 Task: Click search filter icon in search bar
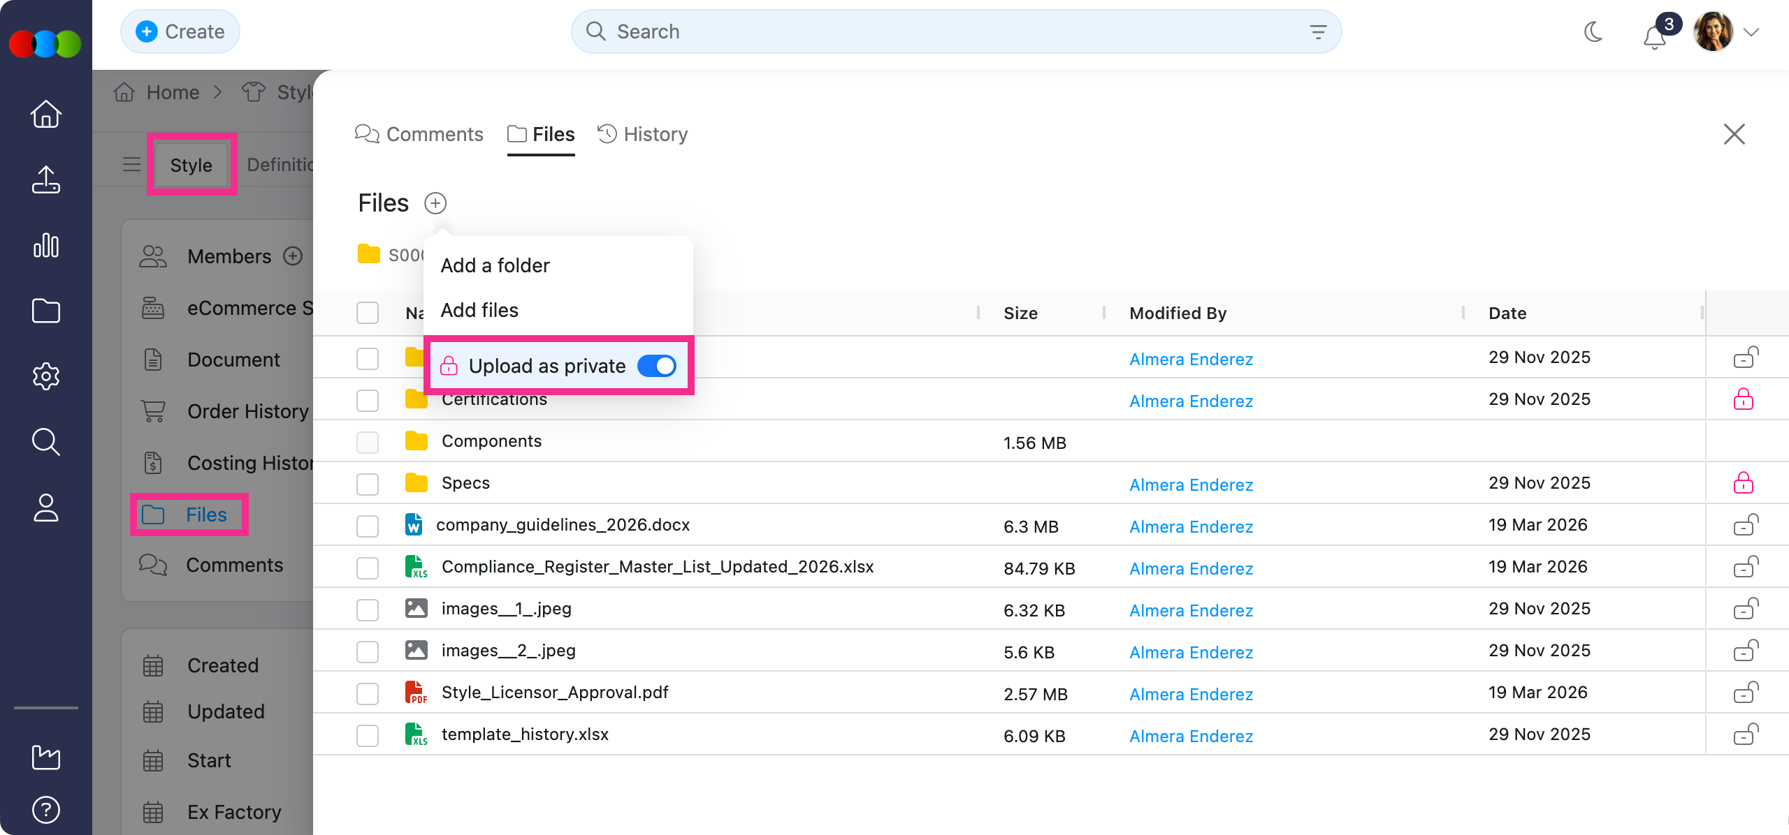pyautogui.click(x=1318, y=32)
